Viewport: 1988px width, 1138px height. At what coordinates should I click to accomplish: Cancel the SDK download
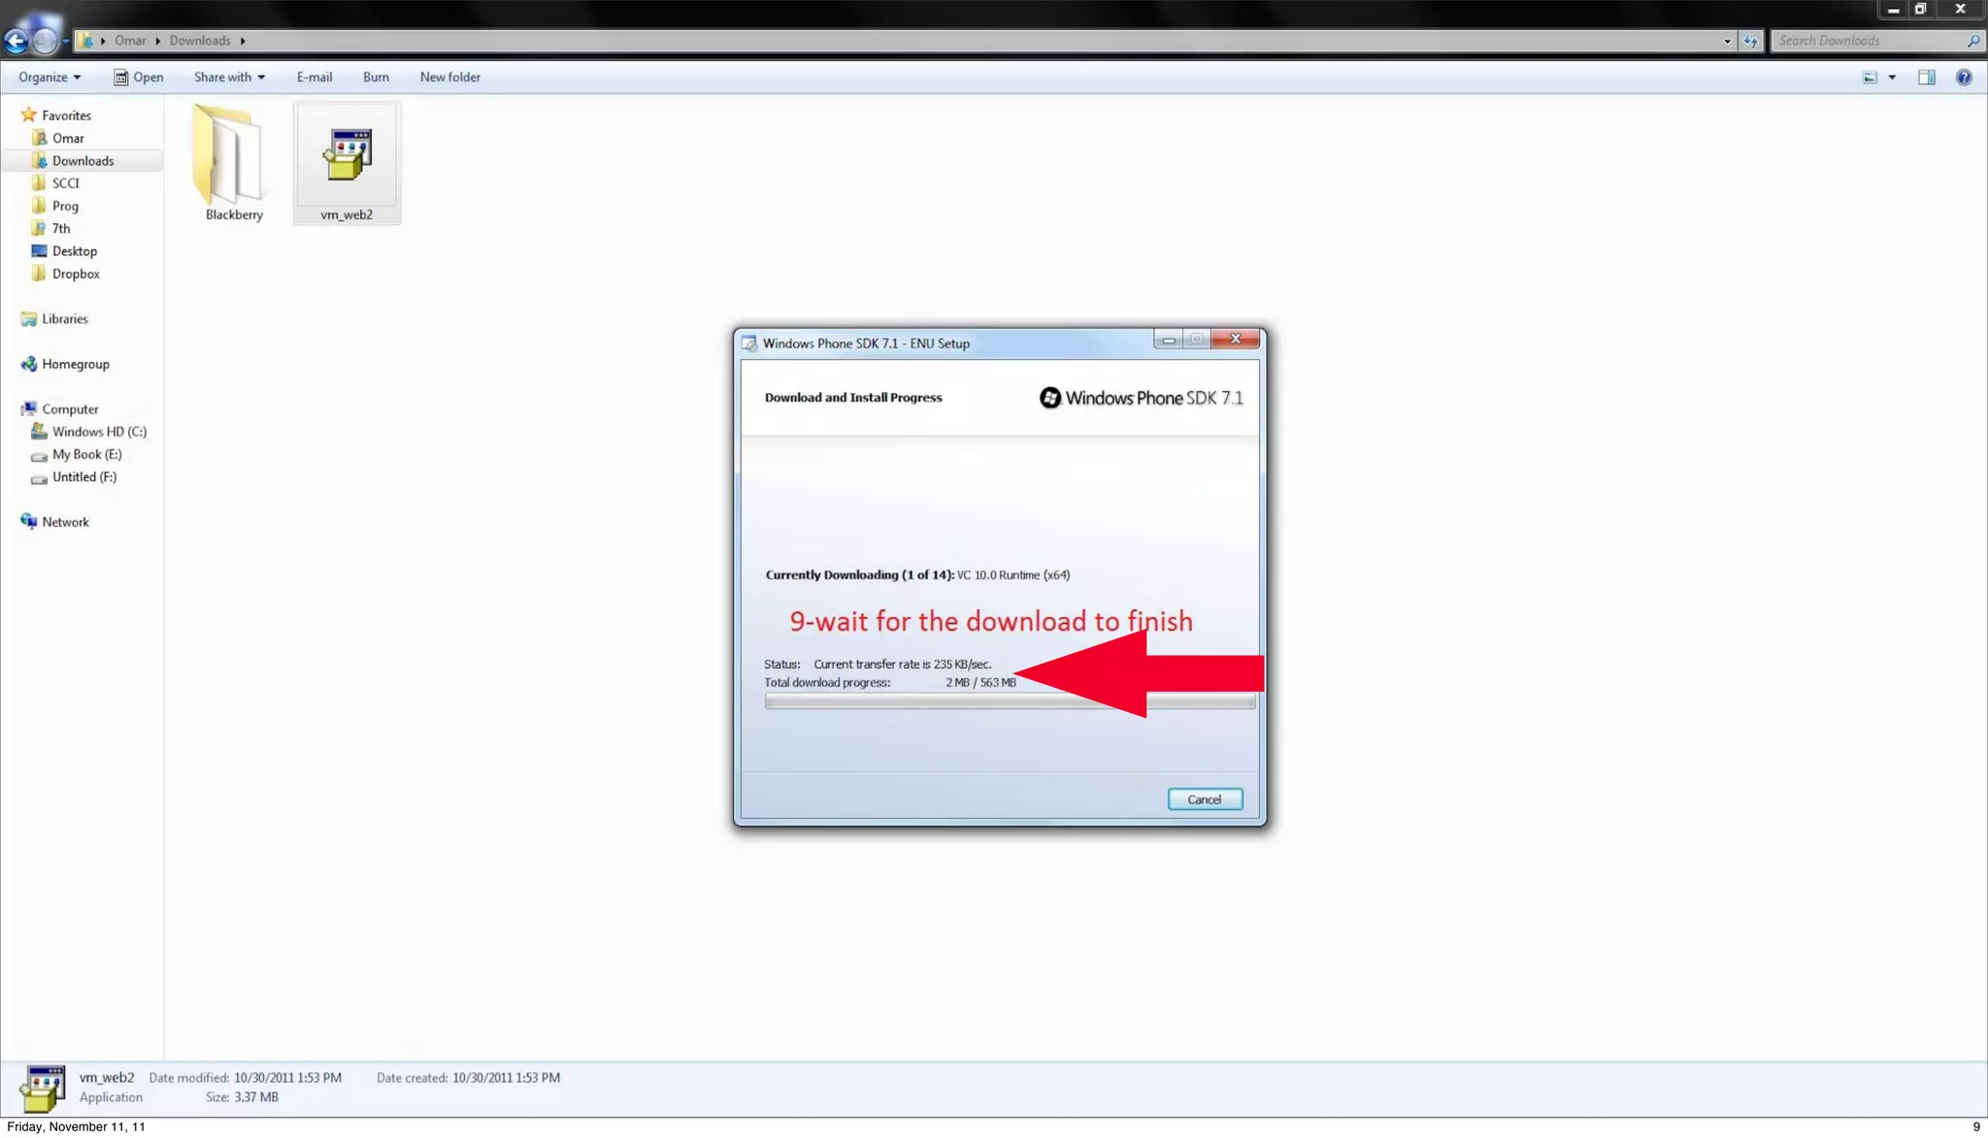(x=1204, y=799)
